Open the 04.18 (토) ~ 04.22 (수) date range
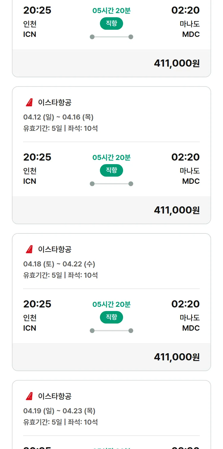The height and width of the screenshot is (449, 223). click(x=59, y=264)
